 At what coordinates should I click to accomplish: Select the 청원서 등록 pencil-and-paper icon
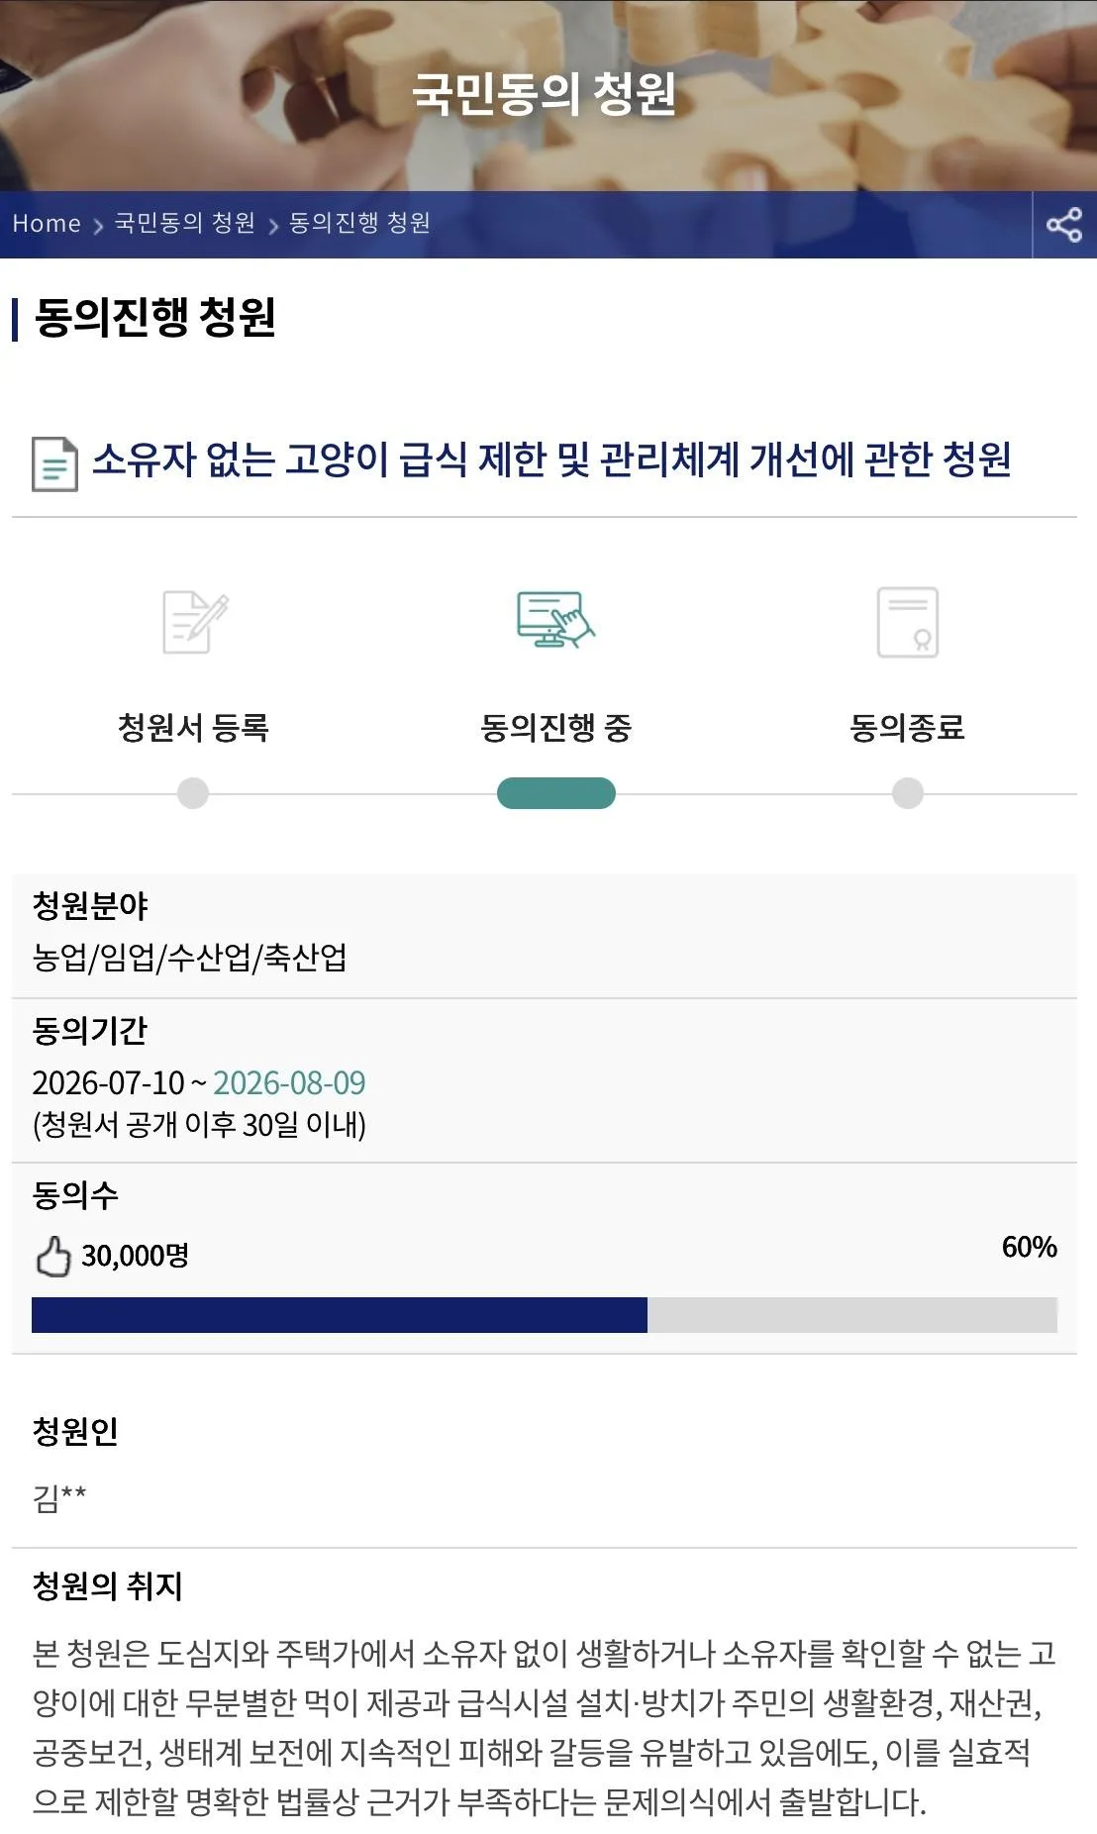(x=195, y=622)
